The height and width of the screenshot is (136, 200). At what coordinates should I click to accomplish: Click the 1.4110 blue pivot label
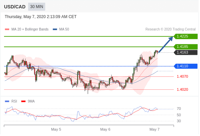pyautogui.click(x=186, y=66)
